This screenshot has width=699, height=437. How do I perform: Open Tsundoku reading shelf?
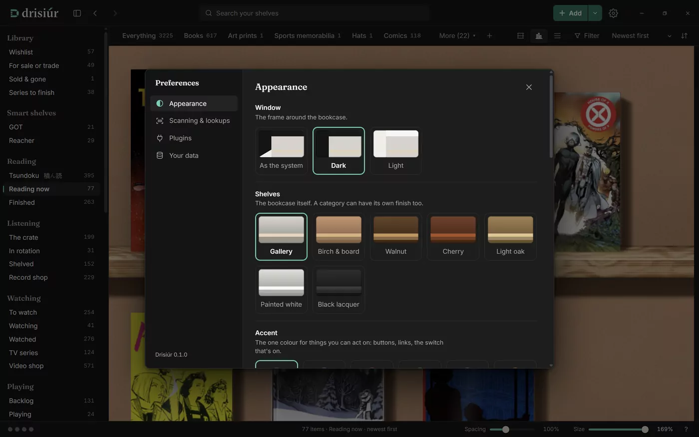(51, 175)
